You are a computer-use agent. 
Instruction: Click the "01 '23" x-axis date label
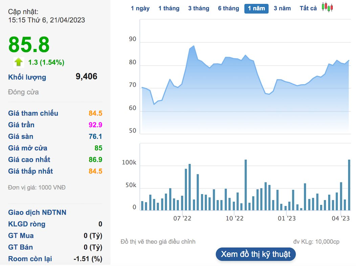(287, 218)
